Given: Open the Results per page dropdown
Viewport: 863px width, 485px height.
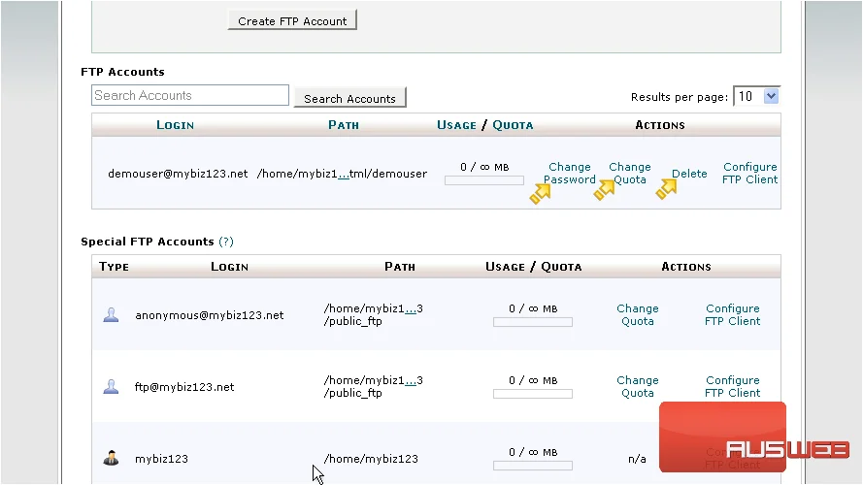Looking at the screenshot, I should tap(756, 96).
